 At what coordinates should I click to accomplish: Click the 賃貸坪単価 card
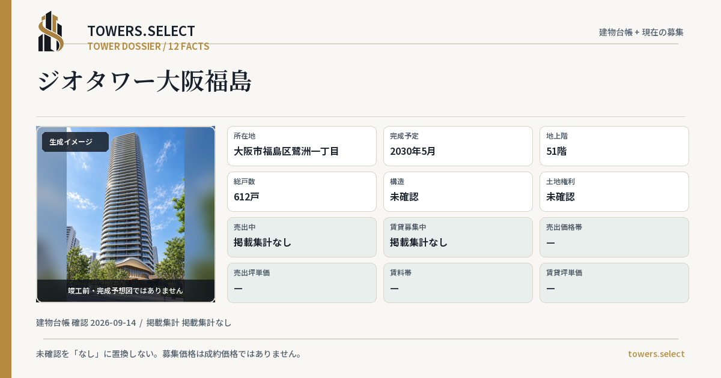pos(614,283)
